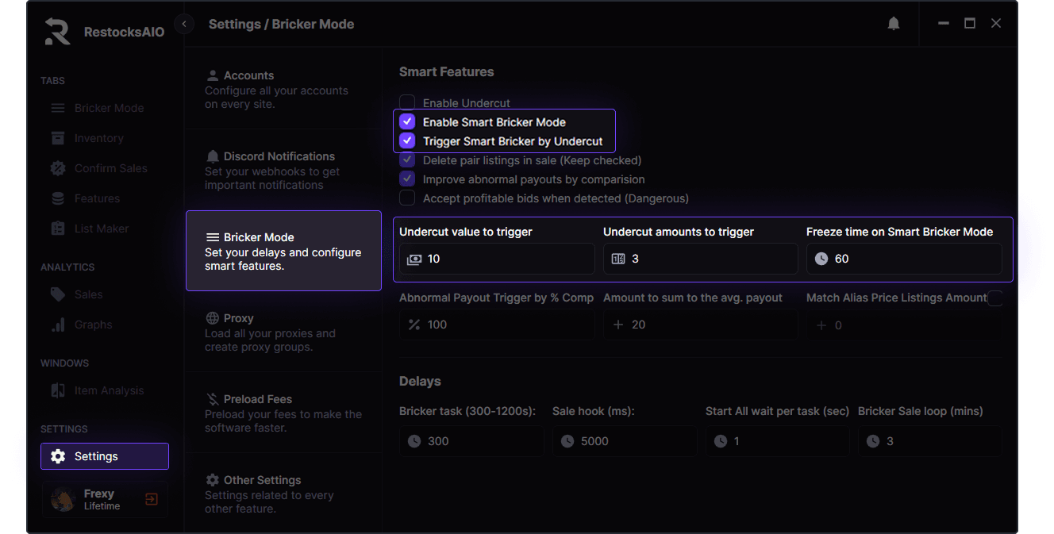This screenshot has width=1054, height=534.
Task: Click clock icon in Freeze time field
Action: tap(821, 259)
